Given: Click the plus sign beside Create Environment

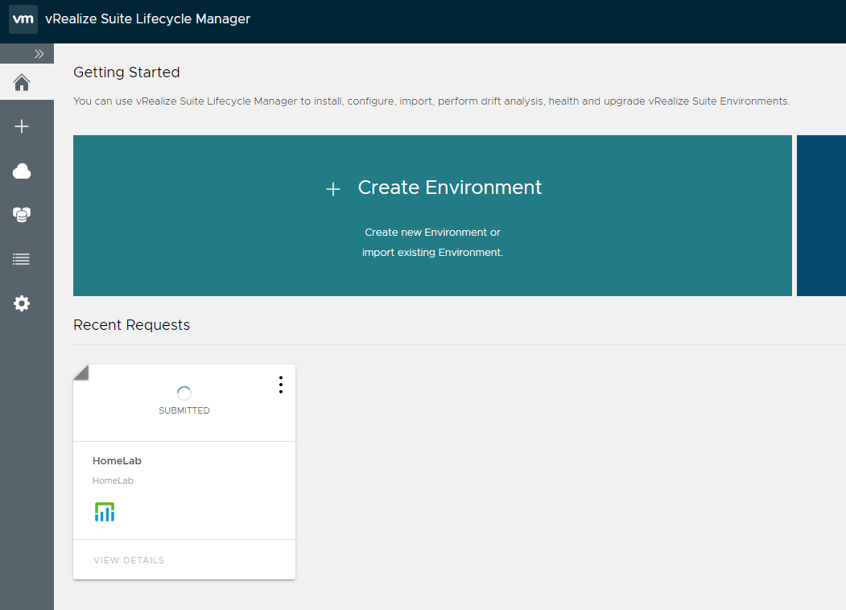Looking at the screenshot, I should coord(333,189).
